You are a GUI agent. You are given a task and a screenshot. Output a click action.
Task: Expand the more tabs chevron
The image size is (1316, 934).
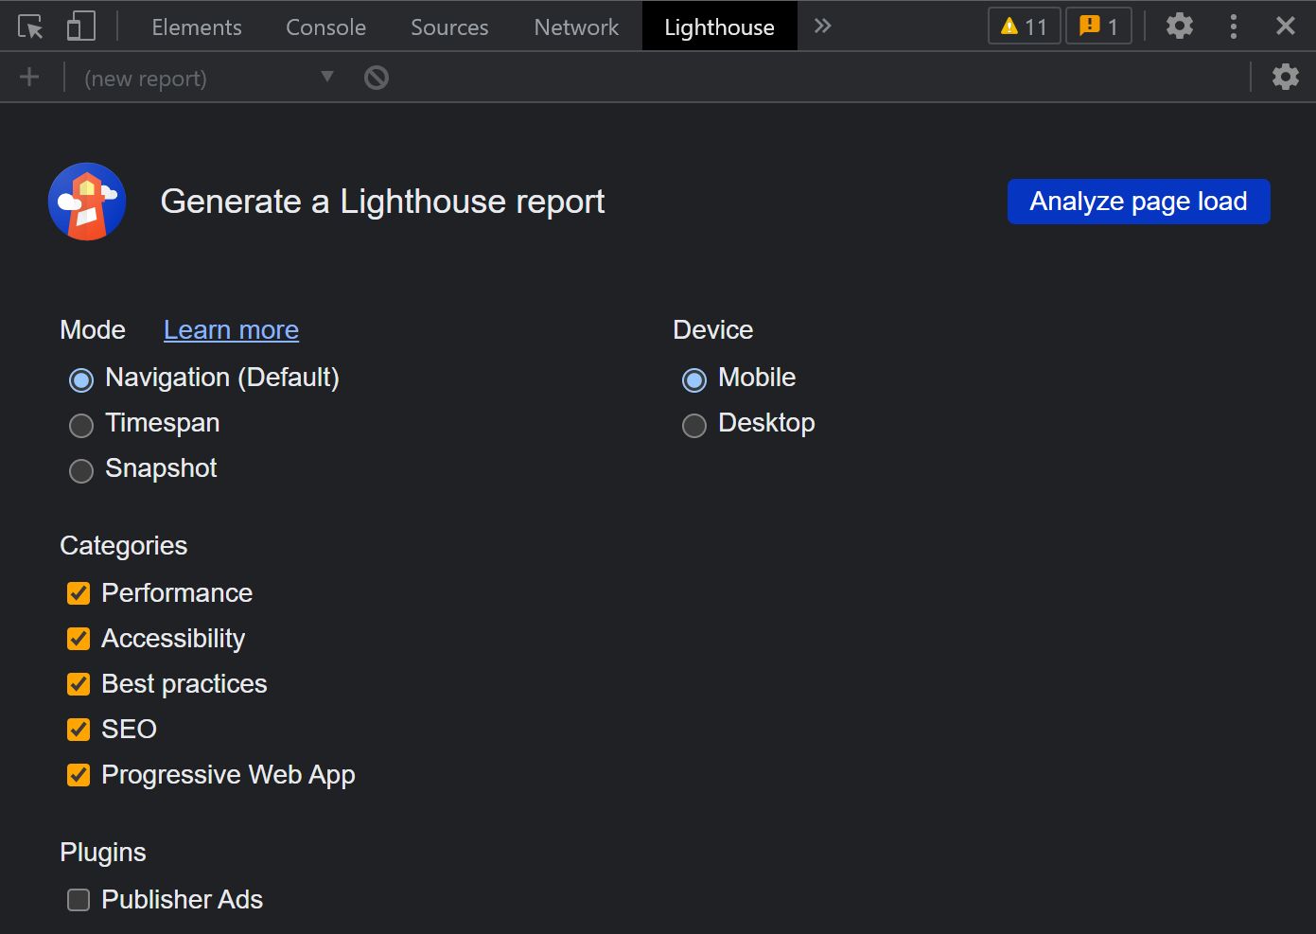[822, 26]
